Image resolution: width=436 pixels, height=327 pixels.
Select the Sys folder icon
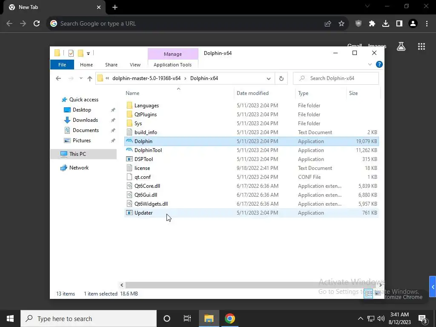(129, 123)
